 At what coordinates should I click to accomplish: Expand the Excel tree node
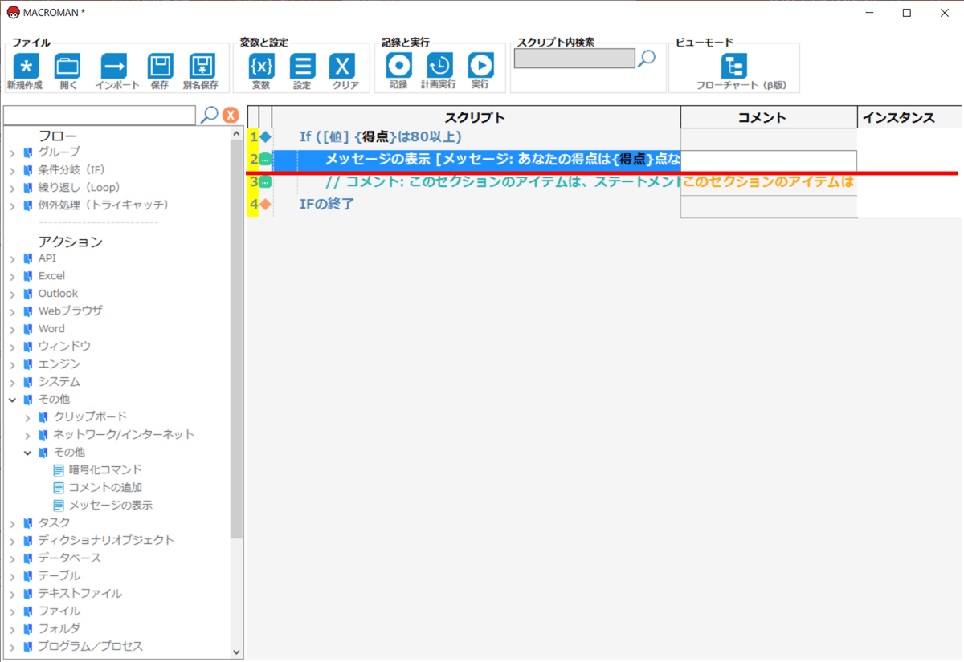tap(13, 276)
